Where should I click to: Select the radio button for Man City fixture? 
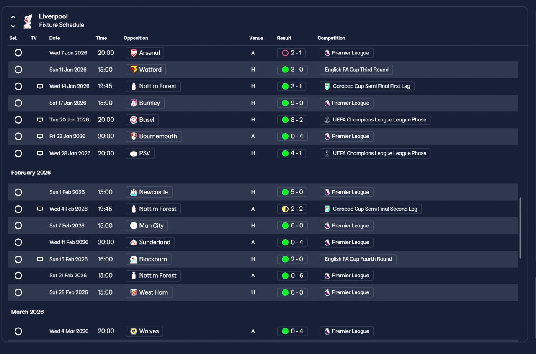pos(18,226)
